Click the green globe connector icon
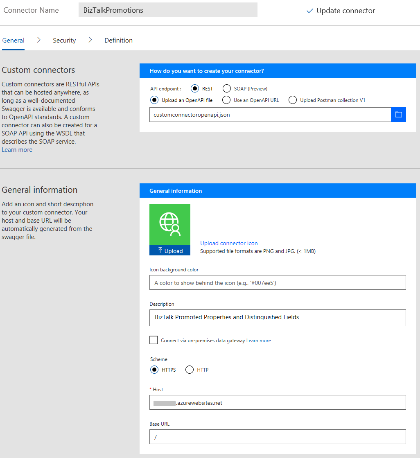 170,224
